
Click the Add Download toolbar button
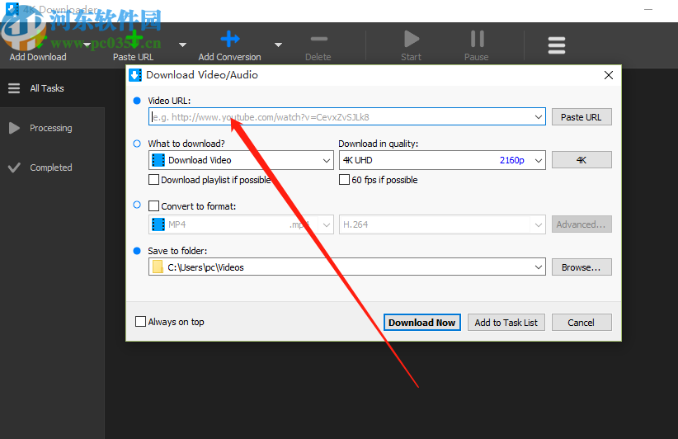(38, 46)
